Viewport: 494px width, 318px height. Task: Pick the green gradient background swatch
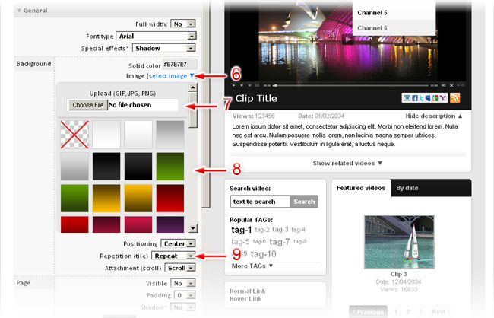click(172, 167)
